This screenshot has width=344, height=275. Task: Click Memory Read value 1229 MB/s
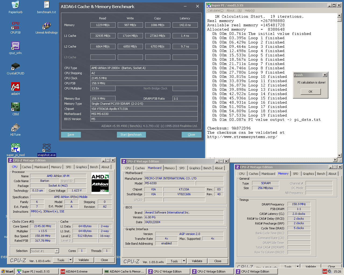tap(103, 25)
